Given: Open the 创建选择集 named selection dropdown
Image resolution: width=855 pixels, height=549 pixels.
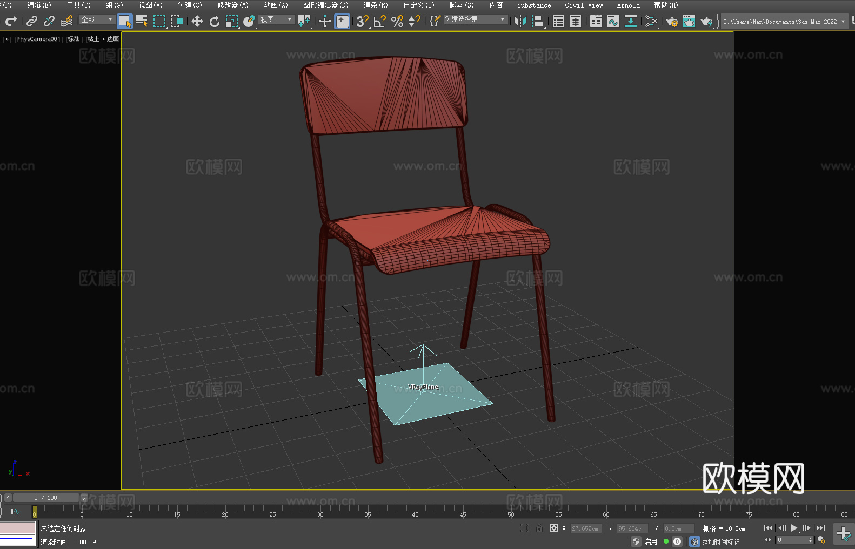Looking at the screenshot, I should [476, 19].
